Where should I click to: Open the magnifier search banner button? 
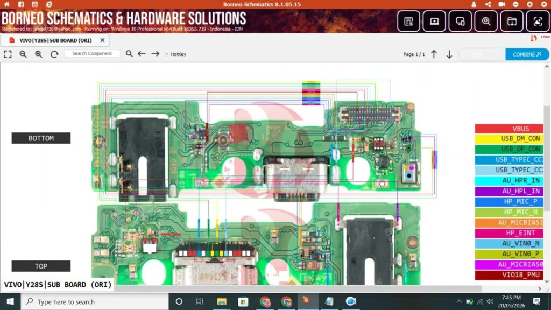coord(486,21)
